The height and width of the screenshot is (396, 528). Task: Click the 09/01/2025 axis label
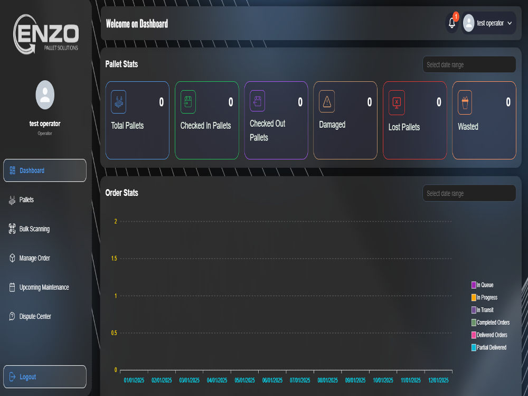tap(355, 380)
